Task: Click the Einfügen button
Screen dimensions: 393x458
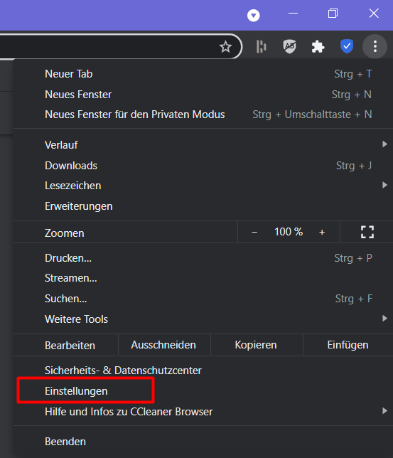Action: 348,345
